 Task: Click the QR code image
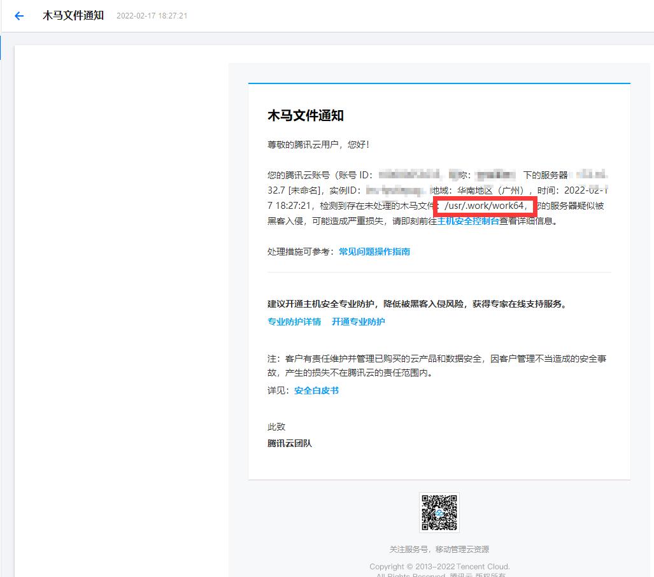tap(439, 513)
